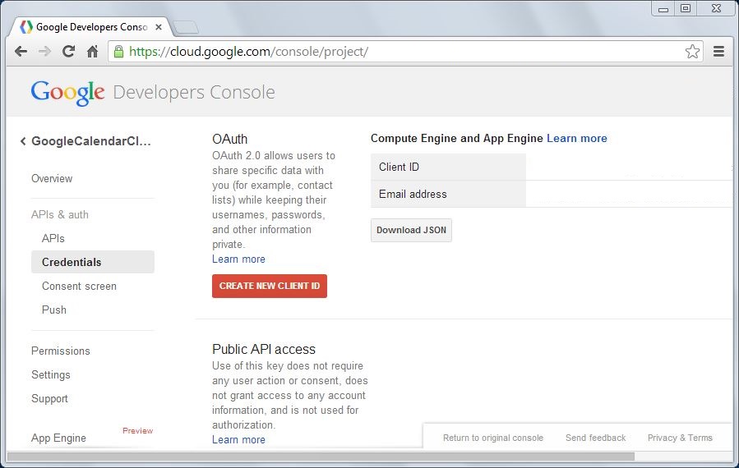Click the Google logo in header
739x468 pixels.
68,93
